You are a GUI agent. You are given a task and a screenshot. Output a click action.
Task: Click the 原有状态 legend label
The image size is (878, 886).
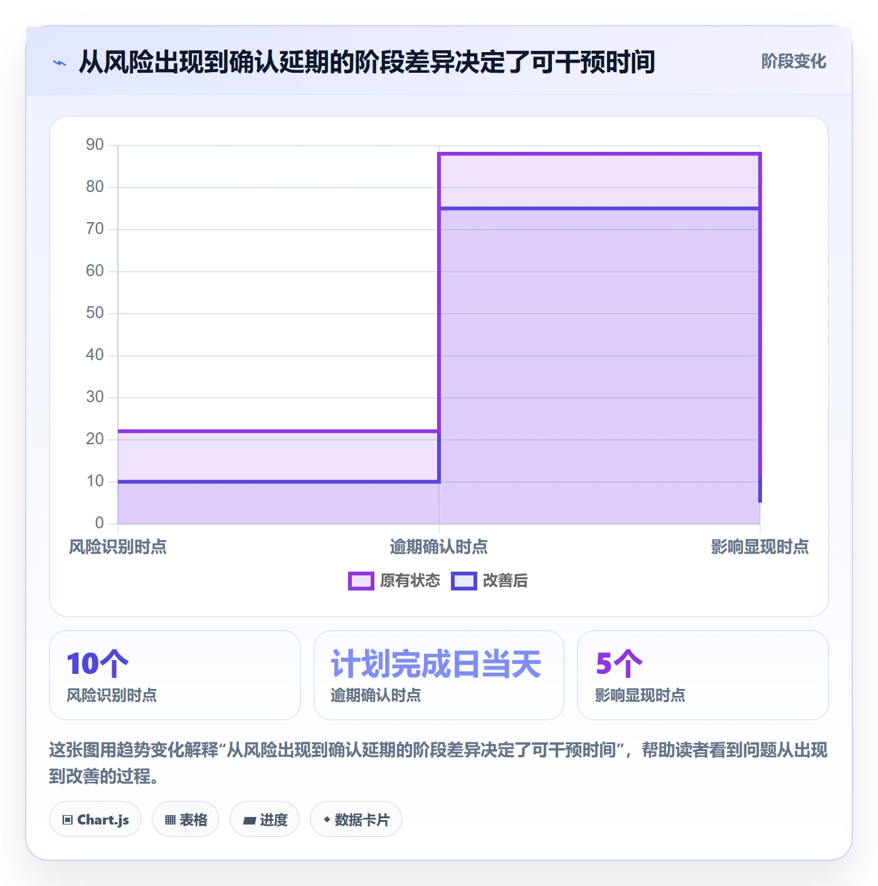click(x=410, y=581)
